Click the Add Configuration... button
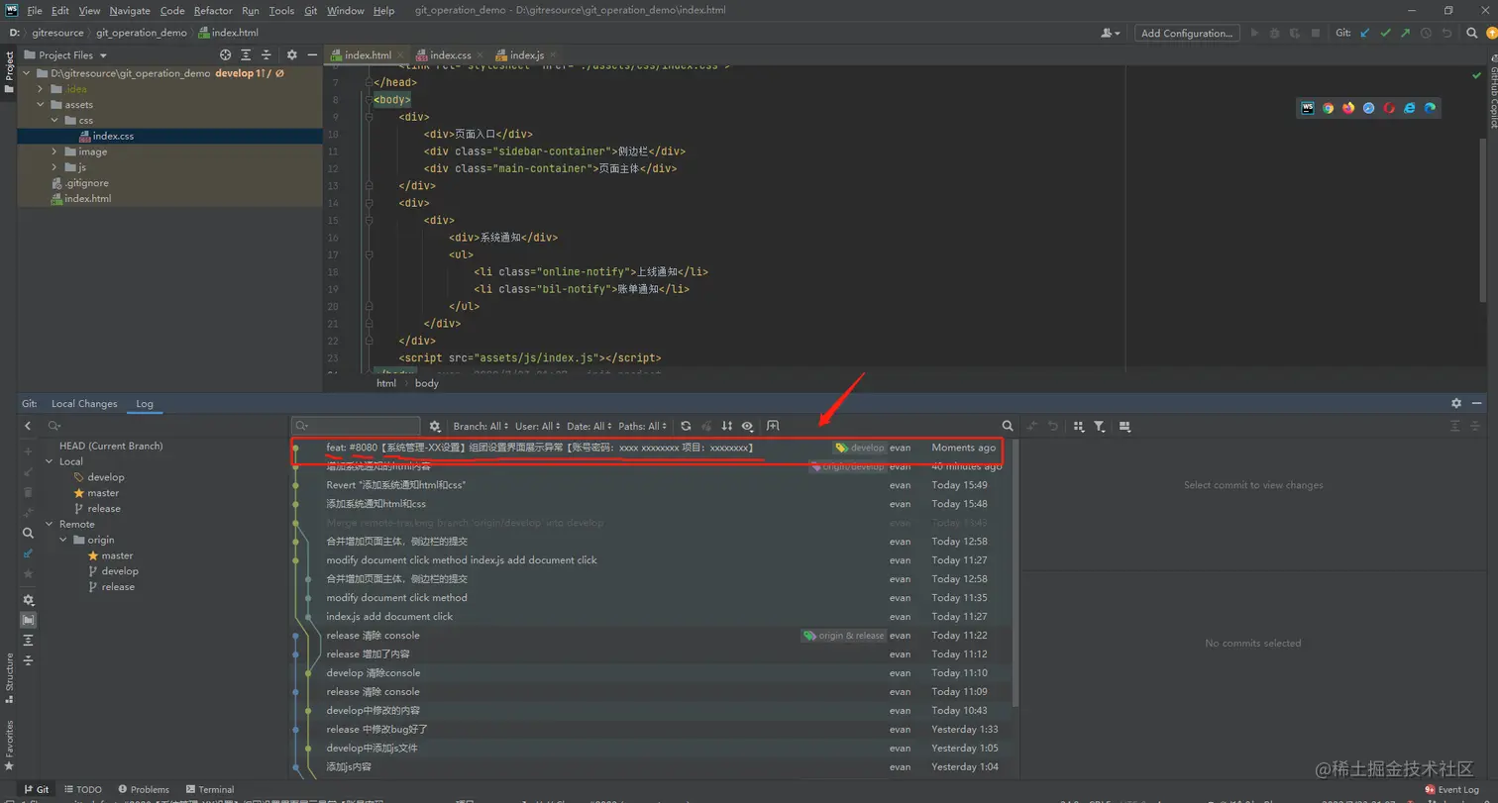1498x803 pixels. pos(1187,33)
